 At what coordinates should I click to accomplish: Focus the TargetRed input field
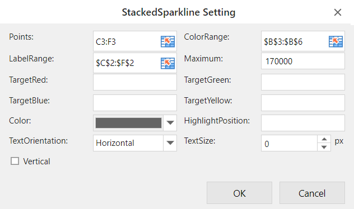[135, 82]
